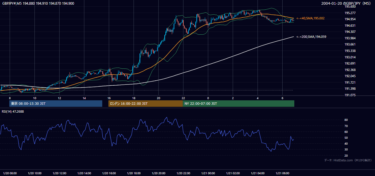Click the 1/20 16:00 date axis label
Image resolution: width=375 pixels, height=176 pixels.
(x=109, y=173)
